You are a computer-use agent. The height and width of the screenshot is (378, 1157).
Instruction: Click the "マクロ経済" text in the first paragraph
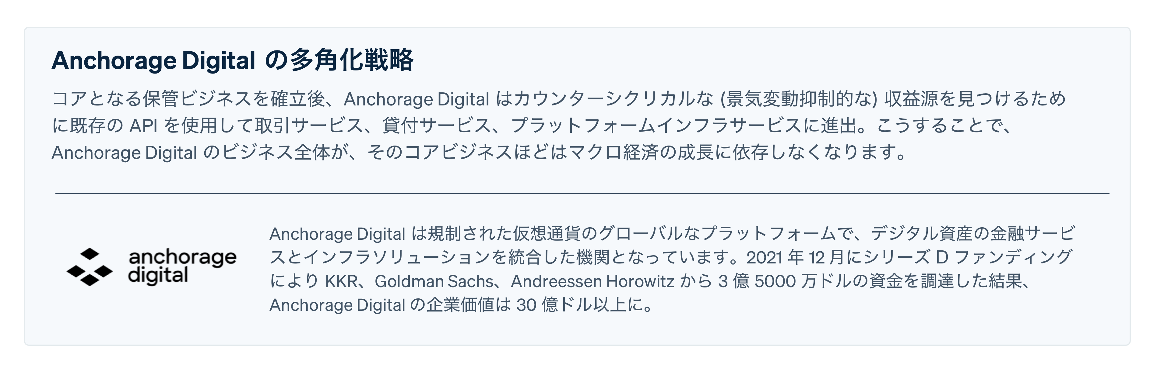coord(614,153)
